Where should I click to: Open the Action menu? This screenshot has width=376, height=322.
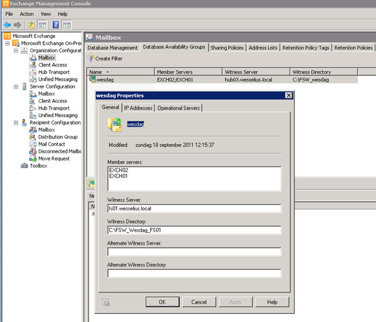point(27,14)
